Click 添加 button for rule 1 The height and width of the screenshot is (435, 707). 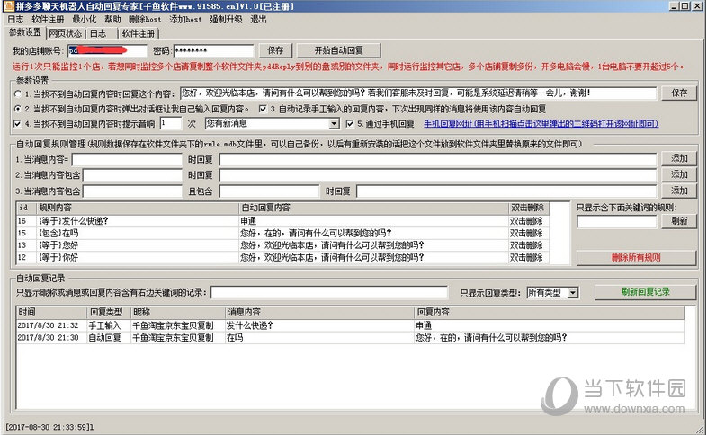pos(679,158)
